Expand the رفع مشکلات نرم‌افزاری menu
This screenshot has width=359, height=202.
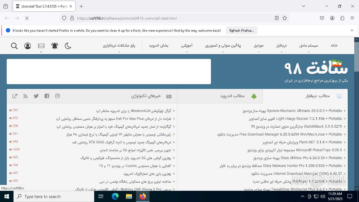tap(119, 45)
